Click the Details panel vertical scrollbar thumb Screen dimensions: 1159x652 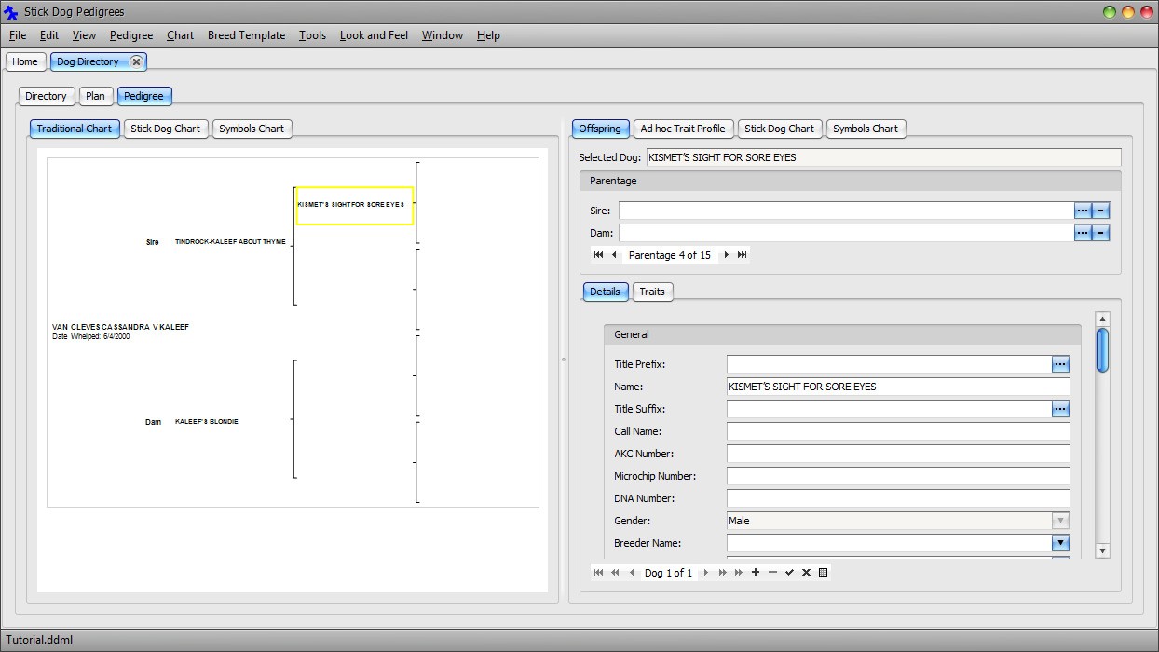[1102, 350]
